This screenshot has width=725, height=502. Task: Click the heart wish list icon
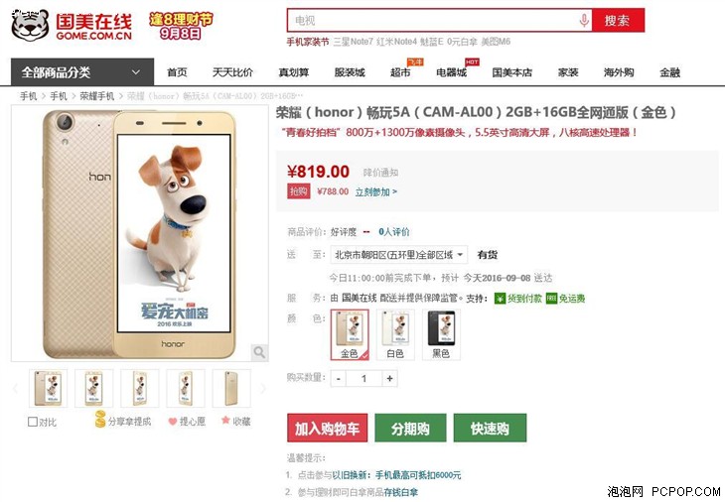(x=173, y=422)
